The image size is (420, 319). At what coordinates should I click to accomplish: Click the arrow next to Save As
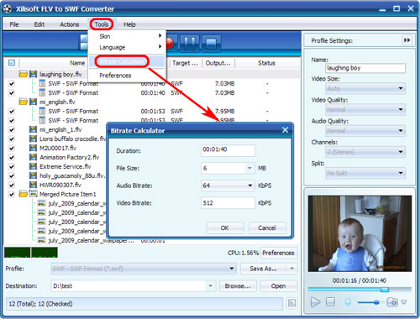(292, 269)
